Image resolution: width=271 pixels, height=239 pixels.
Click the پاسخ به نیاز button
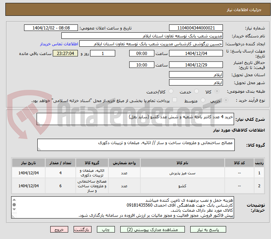(x=208, y=230)
